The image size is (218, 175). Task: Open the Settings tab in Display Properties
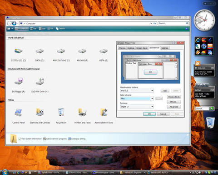click(x=164, y=48)
